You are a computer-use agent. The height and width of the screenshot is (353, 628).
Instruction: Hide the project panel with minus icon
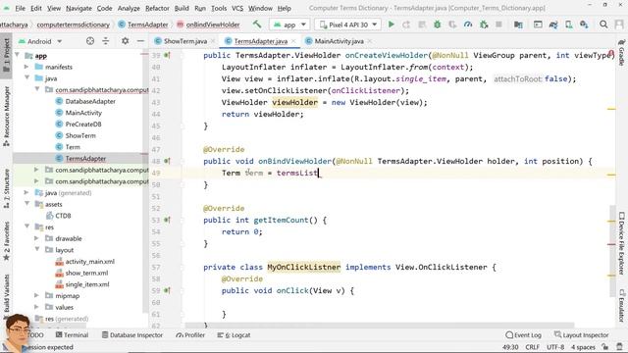(x=140, y=41)
